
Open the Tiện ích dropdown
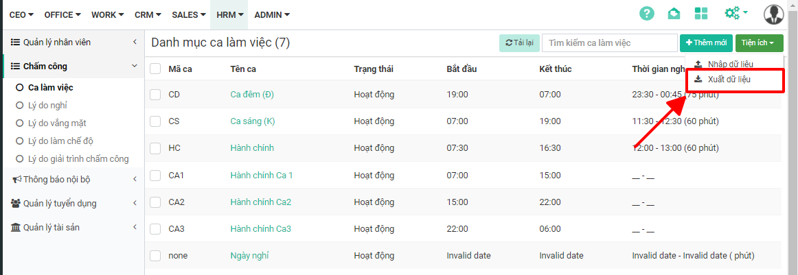click(x=759, y=43)
